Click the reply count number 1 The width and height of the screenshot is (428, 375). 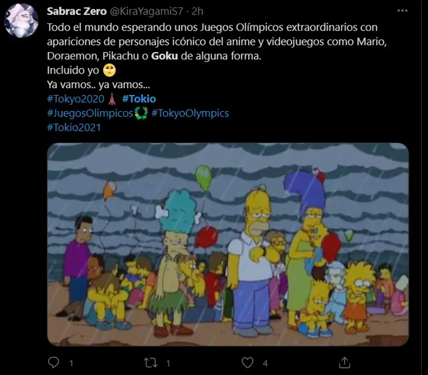[71, 363]
